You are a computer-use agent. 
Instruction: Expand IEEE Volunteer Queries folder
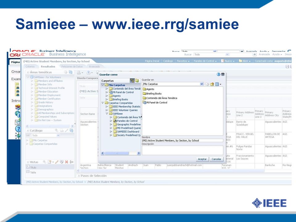[x=107, y=110]
